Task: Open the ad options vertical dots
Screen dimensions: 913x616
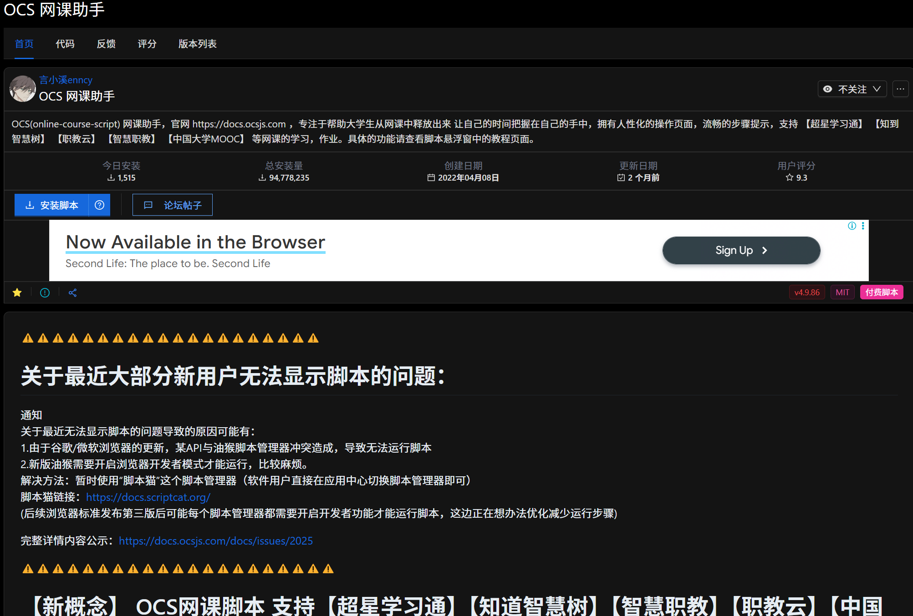Action: pyautogui.click(x=863, y=226)
